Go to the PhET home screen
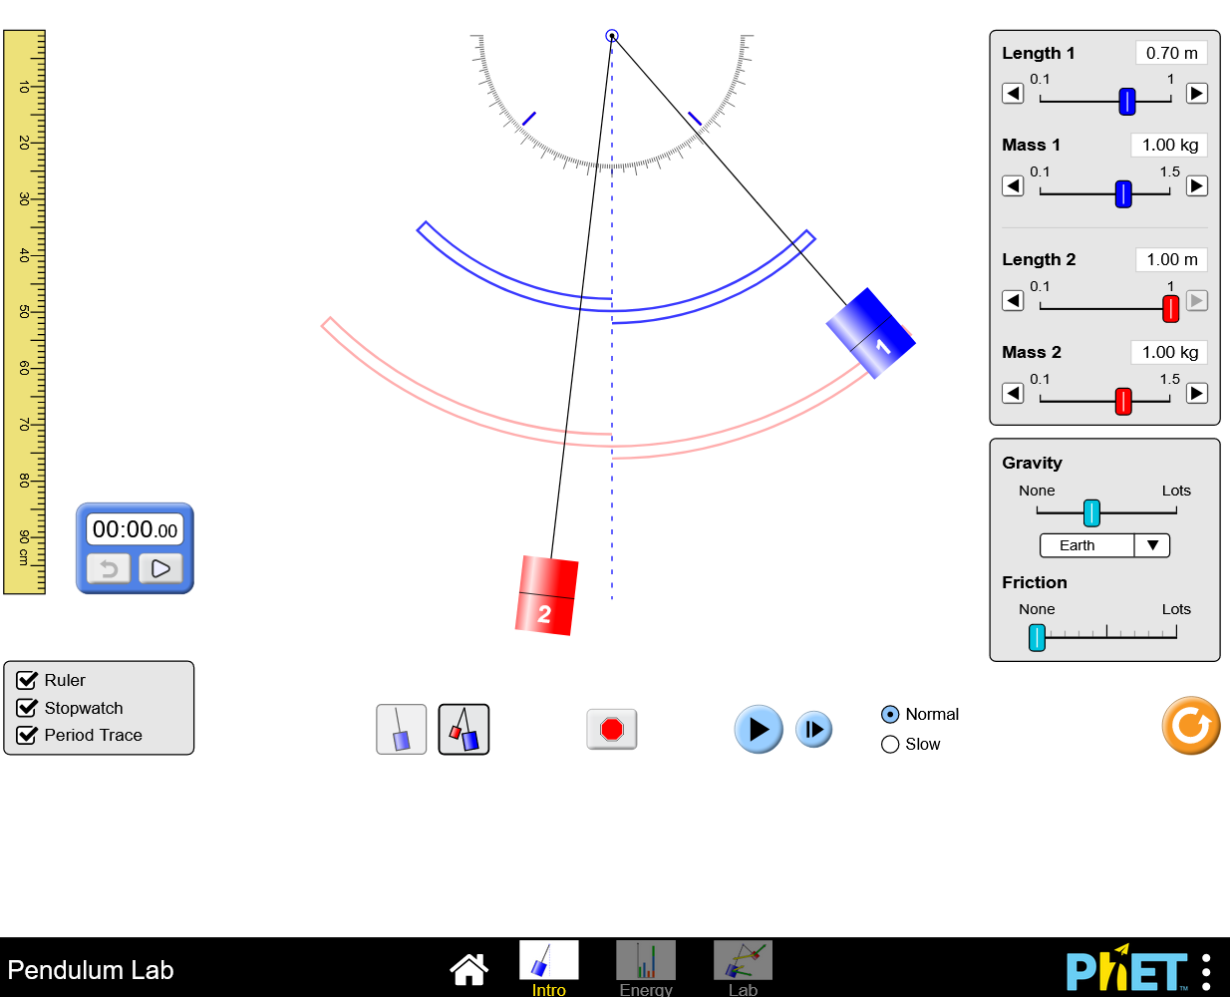This screenshot has height=997, width=1230. tap(468, 968)
